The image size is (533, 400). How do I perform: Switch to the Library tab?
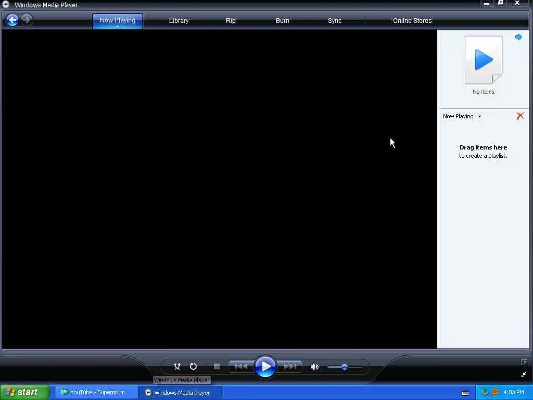click(179, 21)
